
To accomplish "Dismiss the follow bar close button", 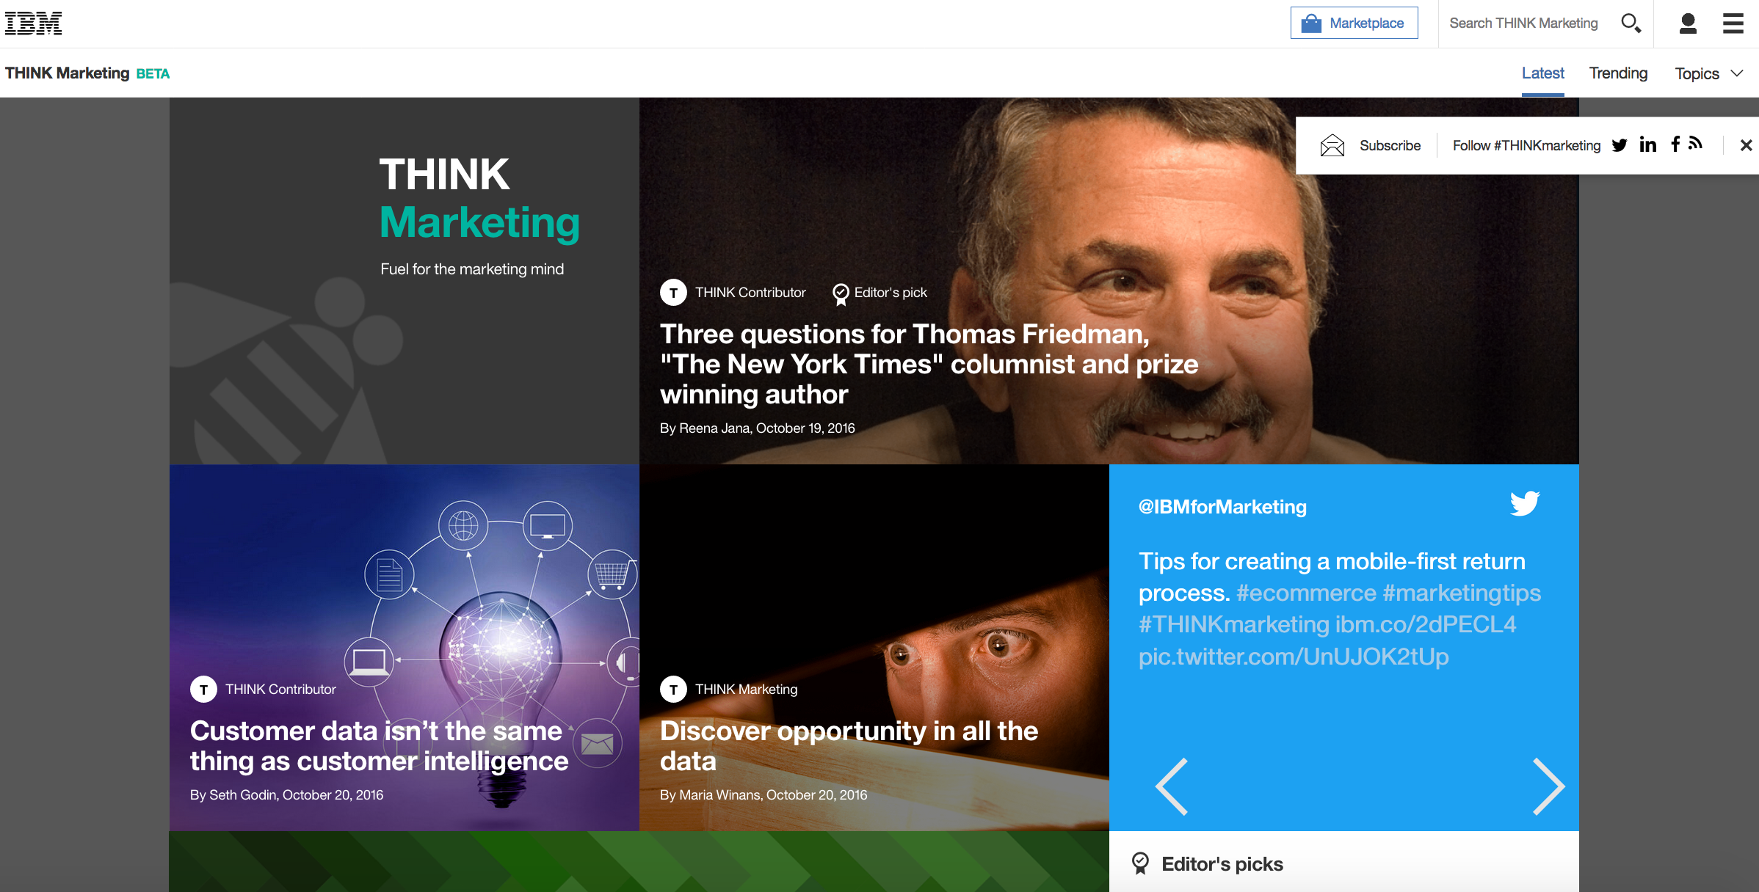I will coord(1743,146).
